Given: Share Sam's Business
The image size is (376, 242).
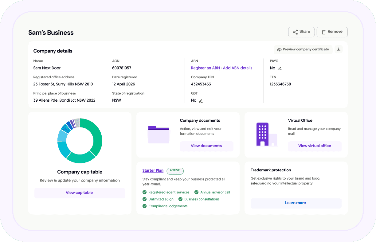Looking at the screenshot, I should [301, 32].
